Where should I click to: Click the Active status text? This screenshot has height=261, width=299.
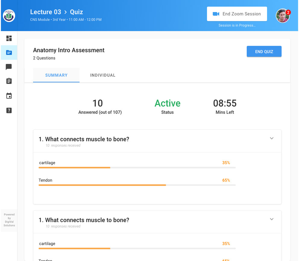point(167,103)
